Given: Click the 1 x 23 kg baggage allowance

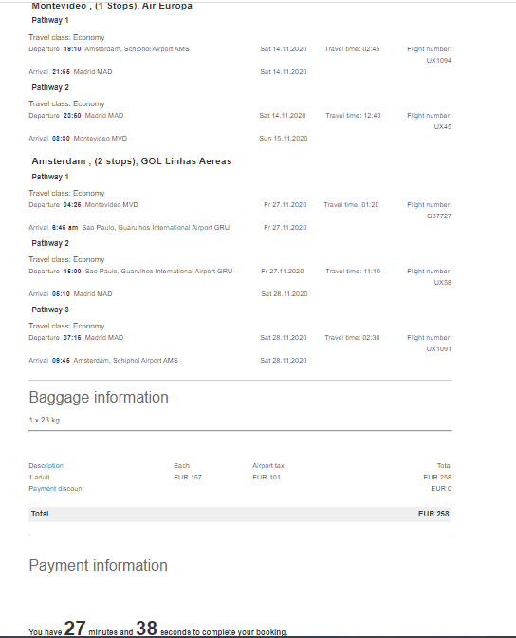Looking at the screenshot, I should coord(45,420).
